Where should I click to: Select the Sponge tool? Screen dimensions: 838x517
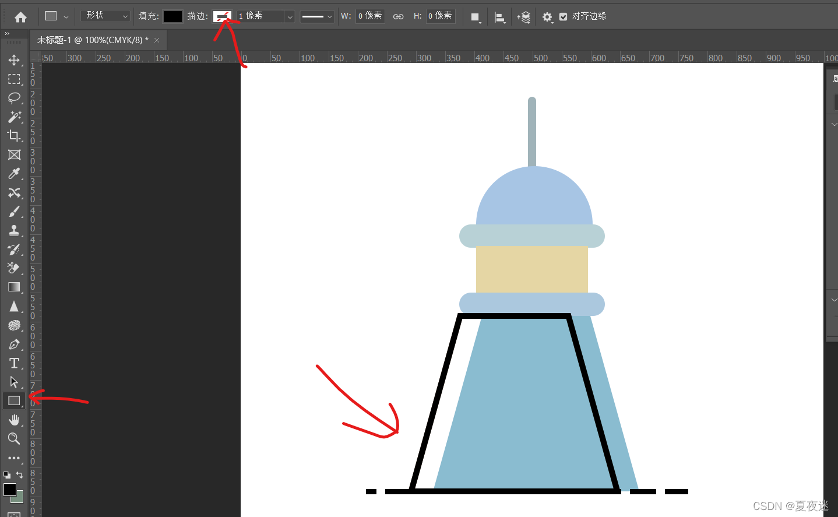(14, 325)
